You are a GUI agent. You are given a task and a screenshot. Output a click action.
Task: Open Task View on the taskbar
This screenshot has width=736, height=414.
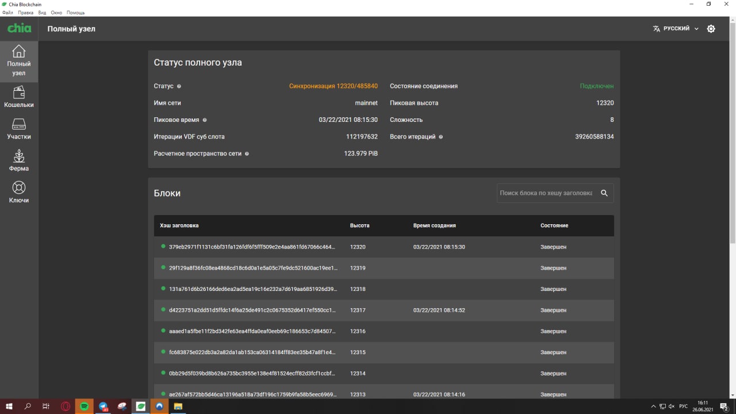coord(46,407)
